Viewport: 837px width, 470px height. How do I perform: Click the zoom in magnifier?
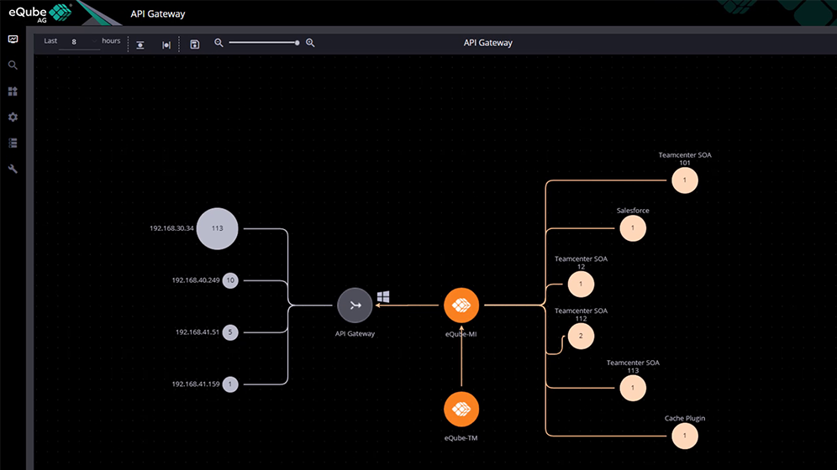pyautogui.click(x=310, y=43)
